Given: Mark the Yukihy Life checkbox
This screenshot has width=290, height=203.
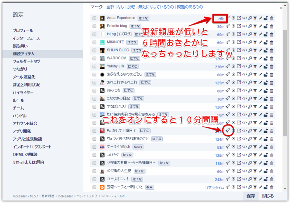Looking at the screenshot, I should 94,67.
